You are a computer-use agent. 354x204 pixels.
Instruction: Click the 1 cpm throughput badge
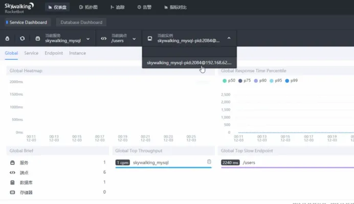coord(123,163)
